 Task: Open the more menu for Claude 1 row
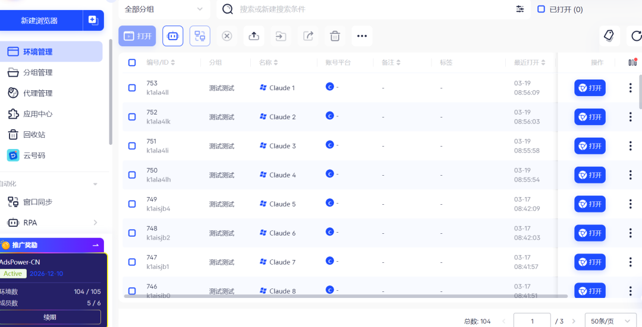(631, 88)
